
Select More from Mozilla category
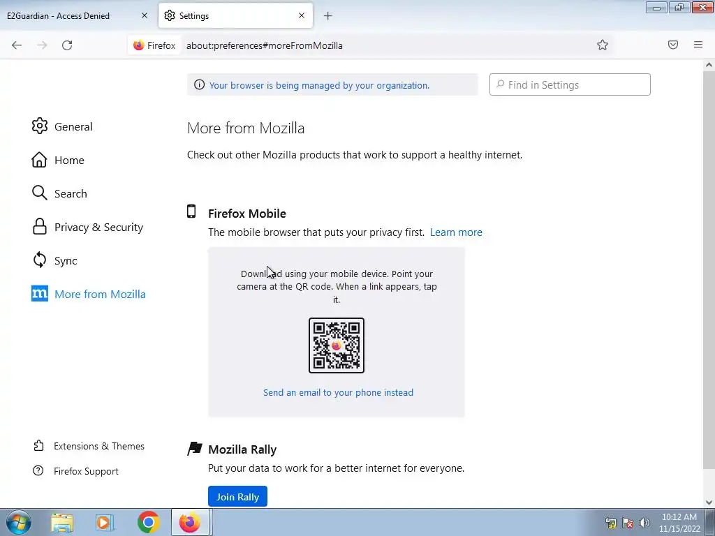click(89, 294)
